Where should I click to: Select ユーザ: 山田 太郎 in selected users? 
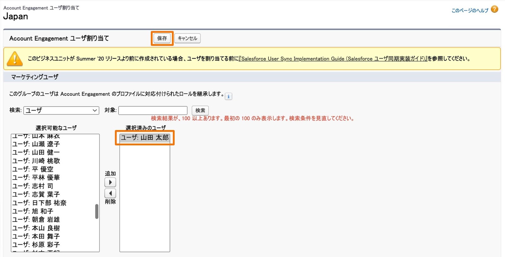(145, 138)
